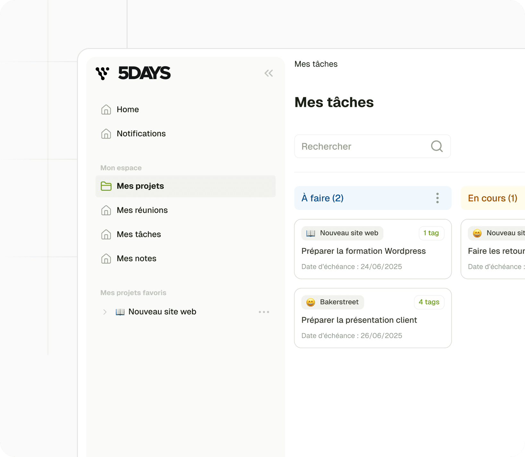Open the three-dot menu on Nouveau site web favorite
Screen dimensions: 525x457
[264, 312]
